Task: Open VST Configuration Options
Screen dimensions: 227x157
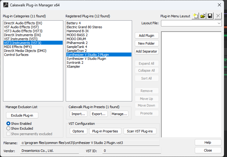Action: (x=78, y=131)
